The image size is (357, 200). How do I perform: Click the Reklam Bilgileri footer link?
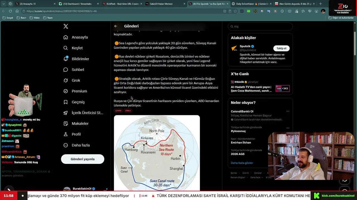[x=238, y=177]
